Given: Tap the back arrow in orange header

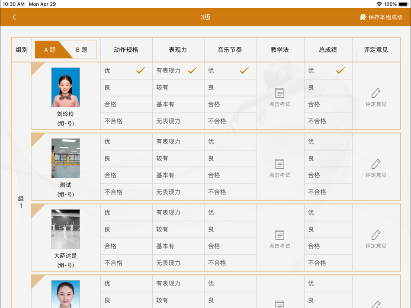Looking at the screenshot, I should [x=14, y=17].
